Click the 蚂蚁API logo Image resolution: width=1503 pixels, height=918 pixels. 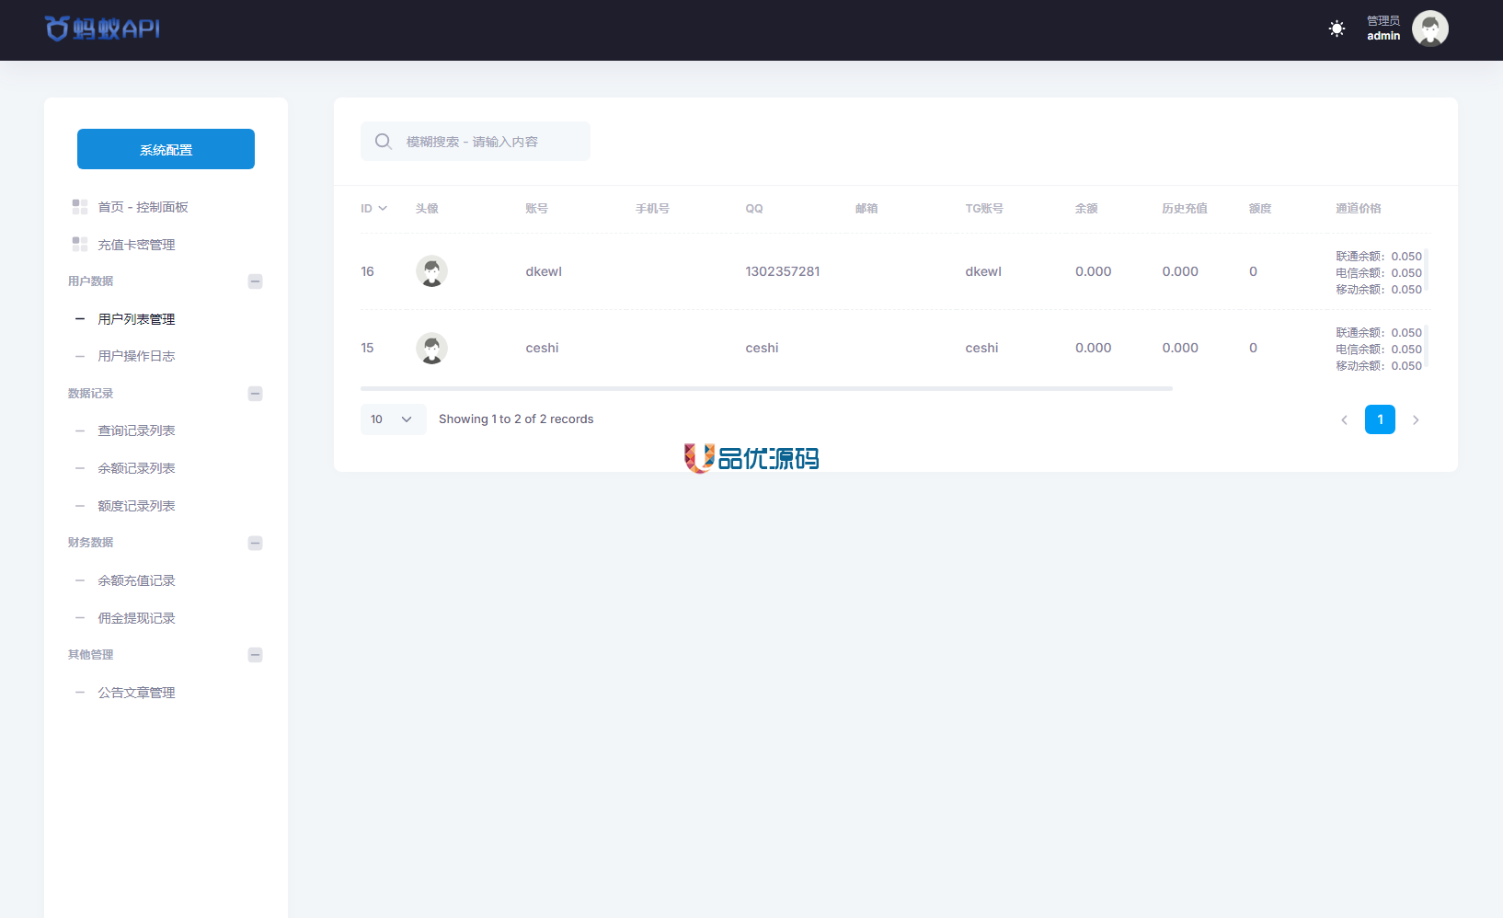[x=103, y=29]
